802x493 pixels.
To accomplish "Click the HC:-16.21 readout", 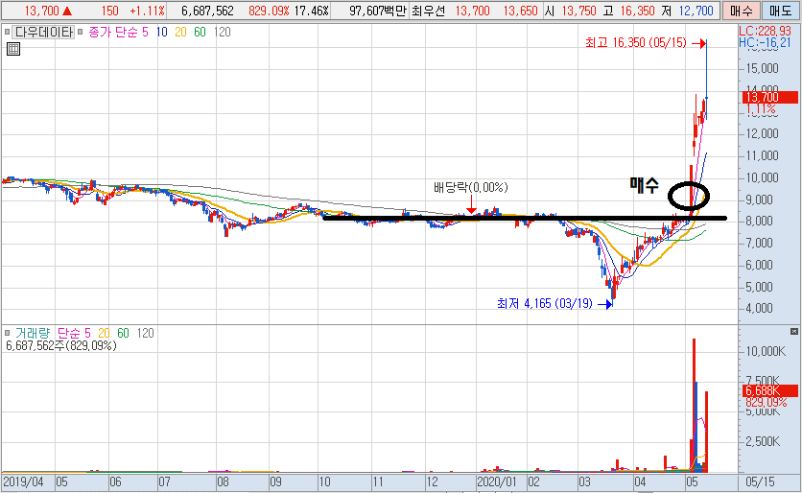I will pos(766,43).
